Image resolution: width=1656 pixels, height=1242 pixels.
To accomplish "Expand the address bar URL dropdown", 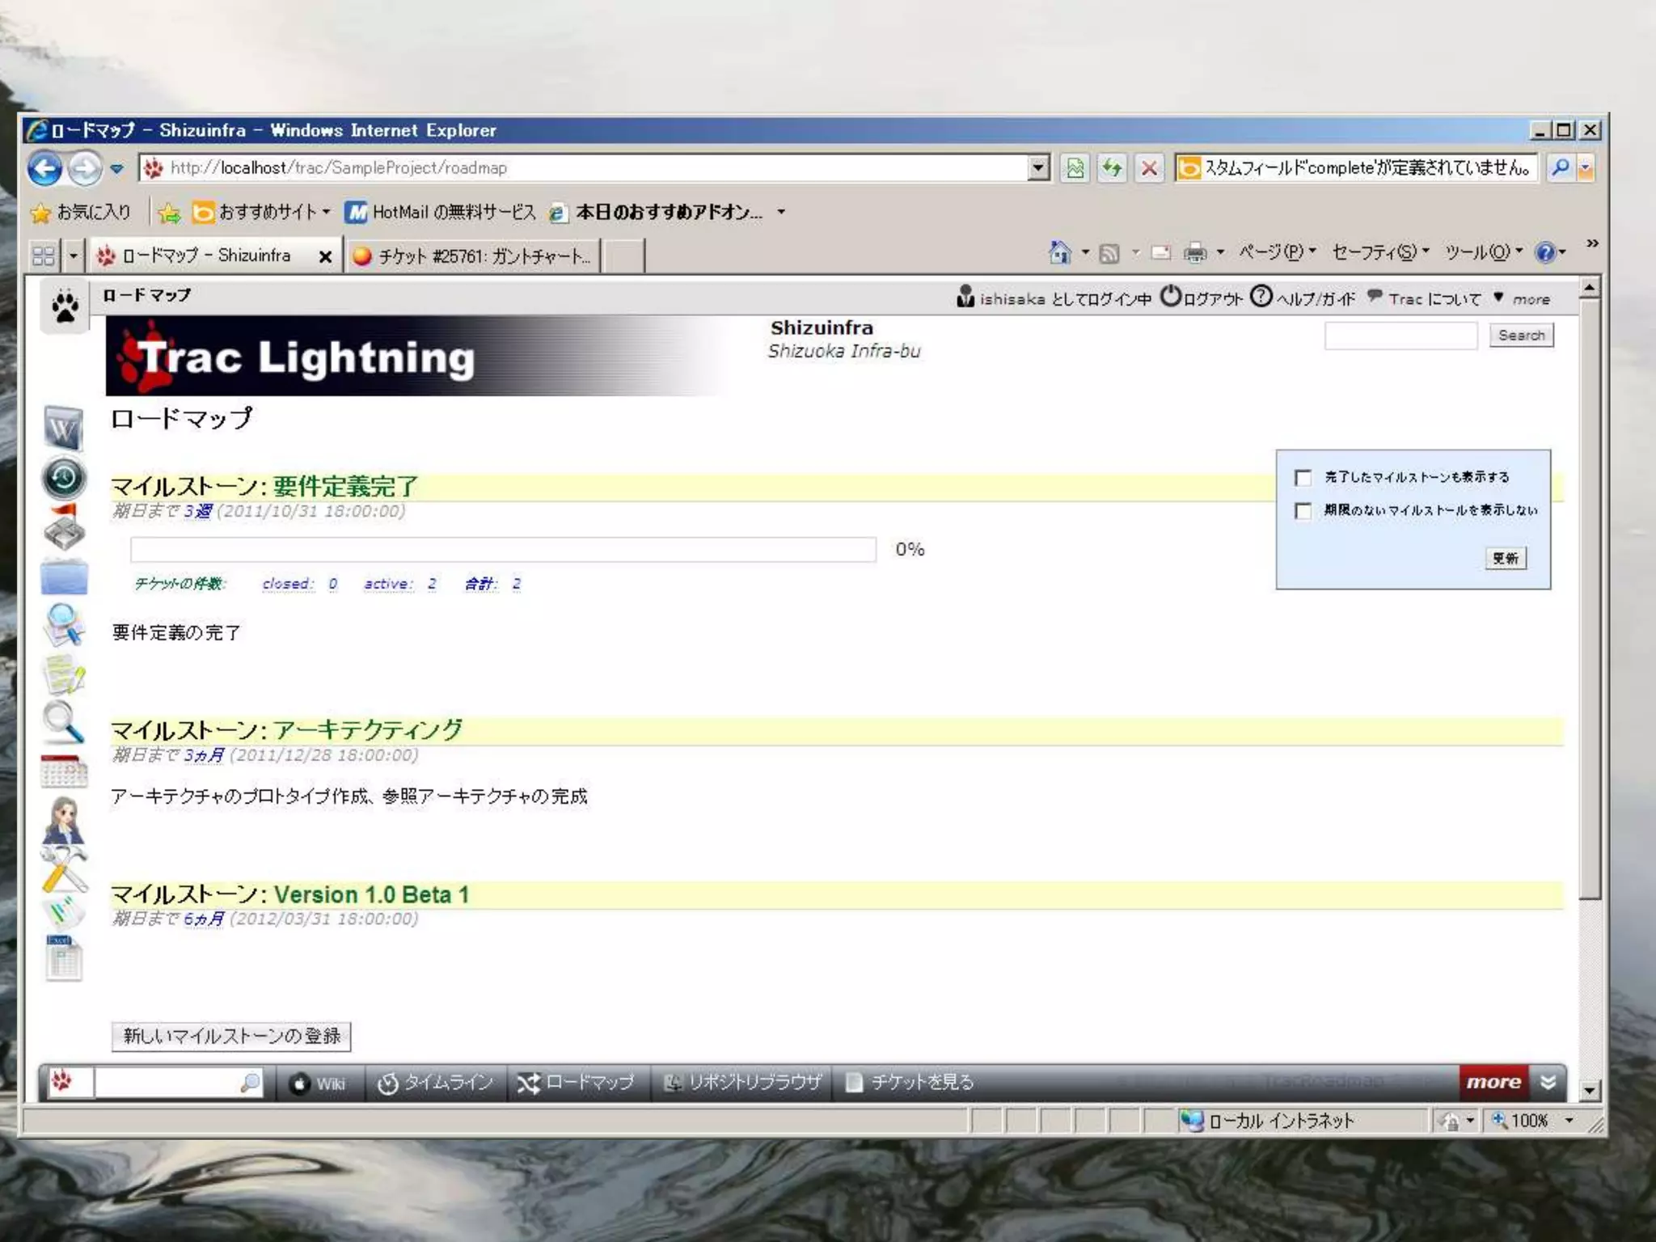I will click(x=1038, y=168).
